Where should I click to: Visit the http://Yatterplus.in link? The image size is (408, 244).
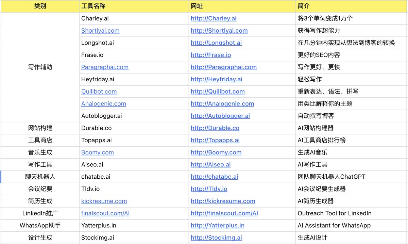point(218,225)
